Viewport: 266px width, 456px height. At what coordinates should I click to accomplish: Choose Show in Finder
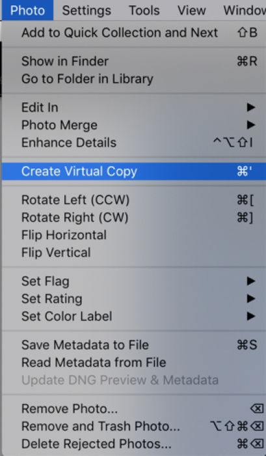134,61
